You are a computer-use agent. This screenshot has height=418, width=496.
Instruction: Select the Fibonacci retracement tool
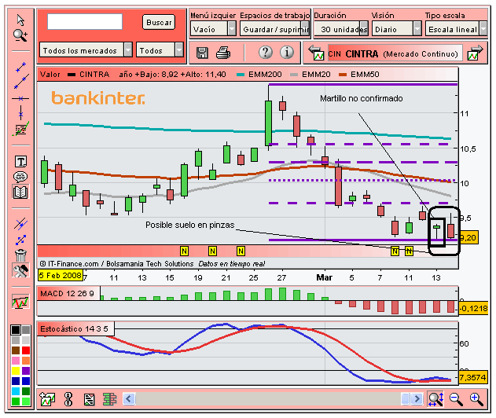pos(20,129)
